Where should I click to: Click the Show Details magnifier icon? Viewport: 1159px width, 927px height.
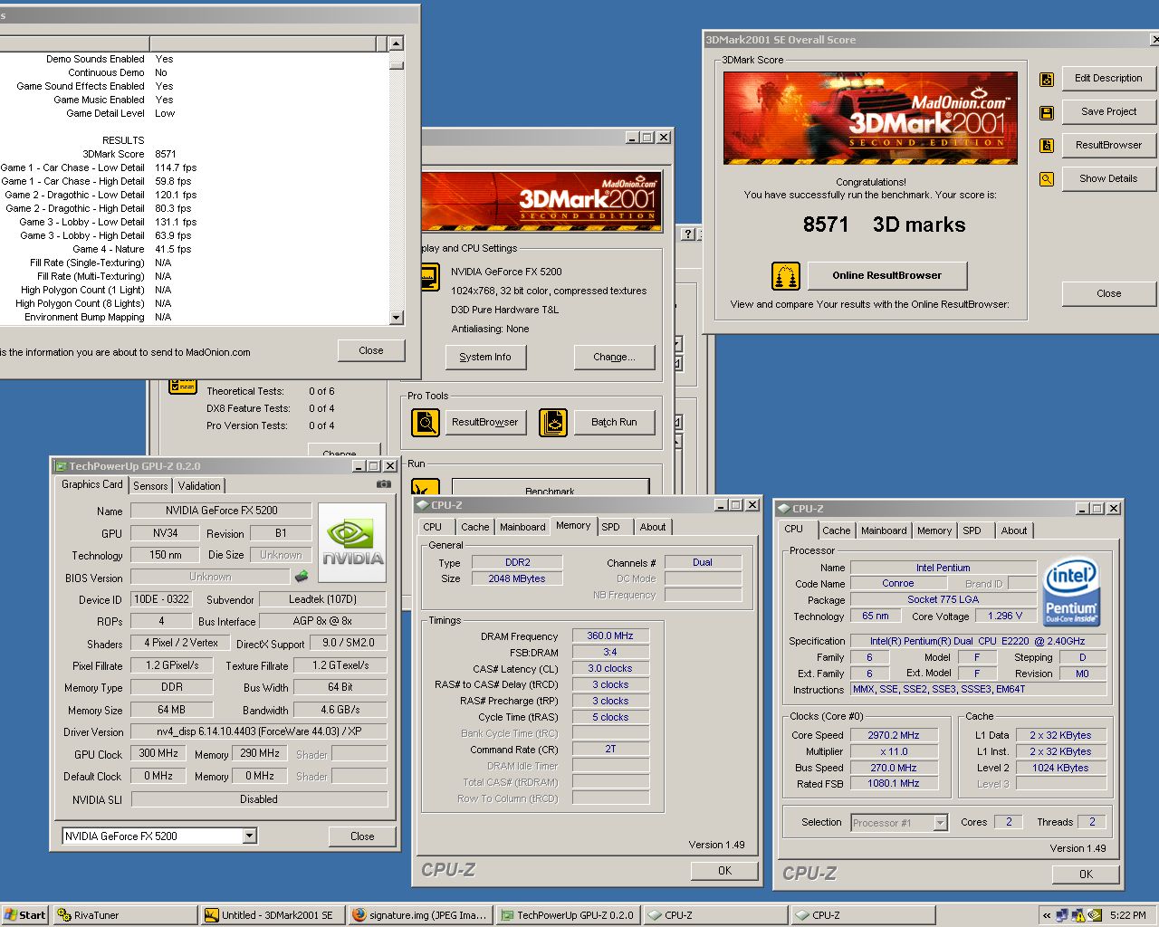1047,179
